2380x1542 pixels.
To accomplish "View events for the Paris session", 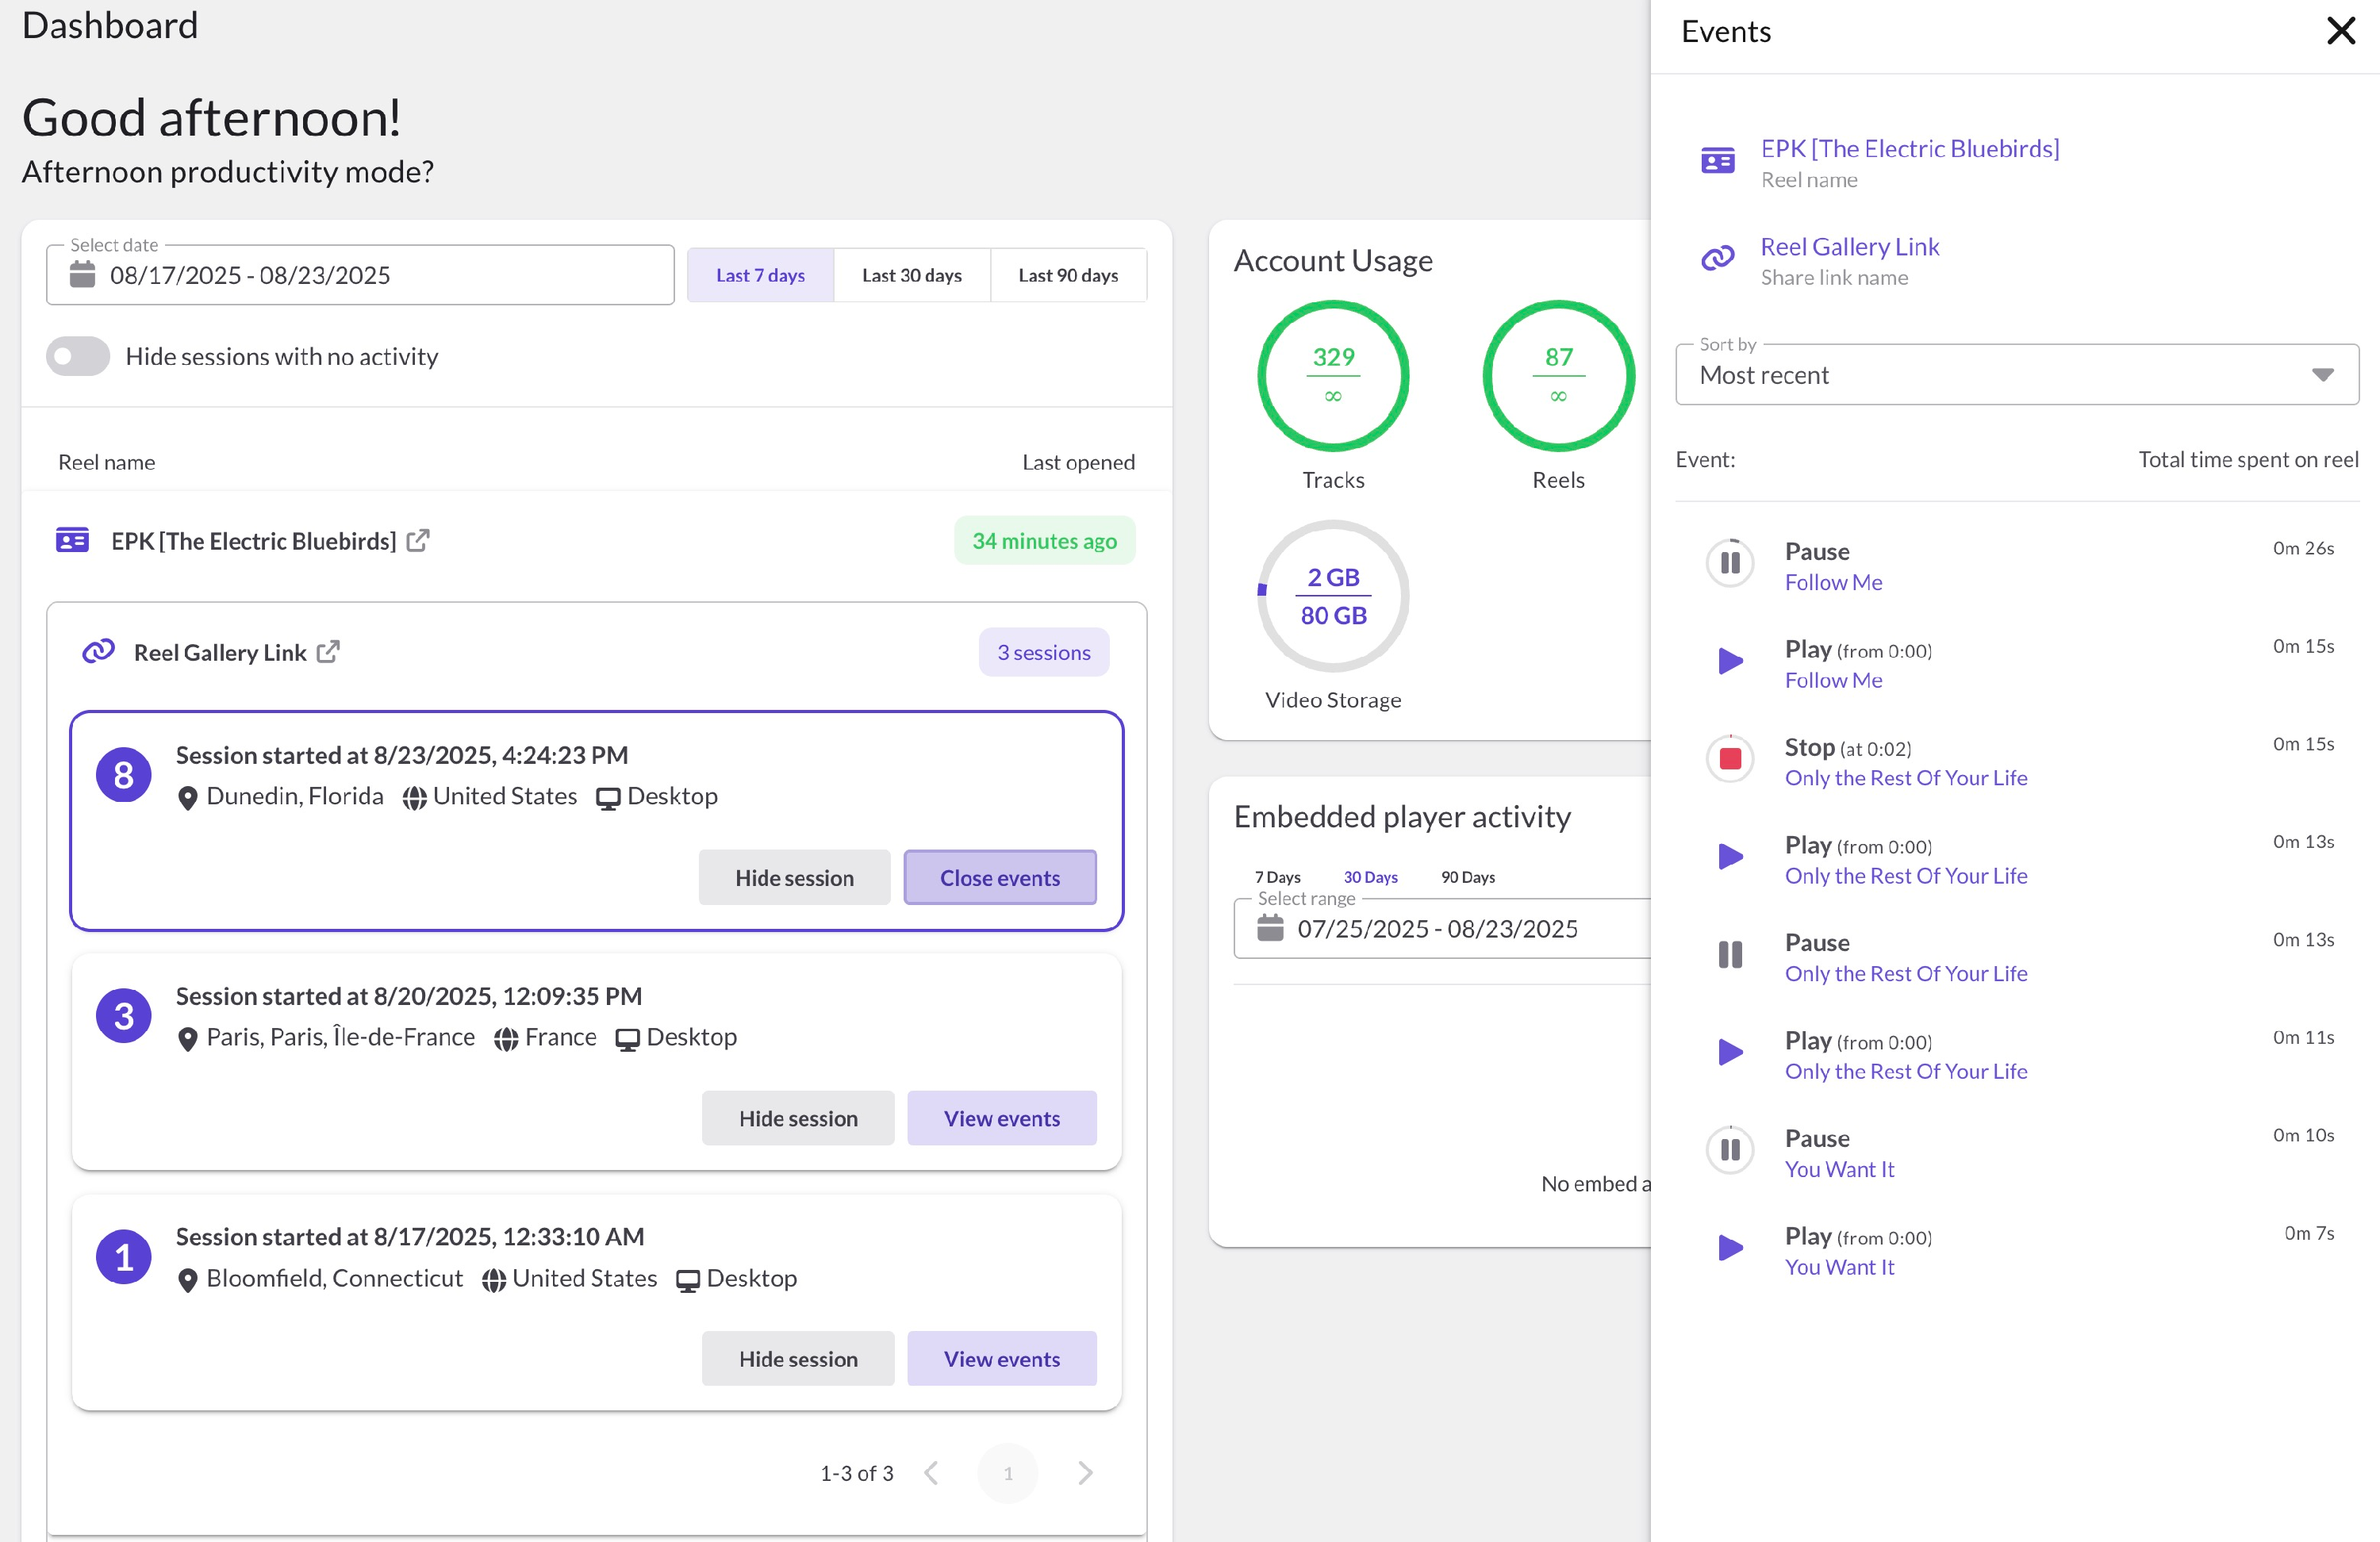I will pos(1001,1118).
